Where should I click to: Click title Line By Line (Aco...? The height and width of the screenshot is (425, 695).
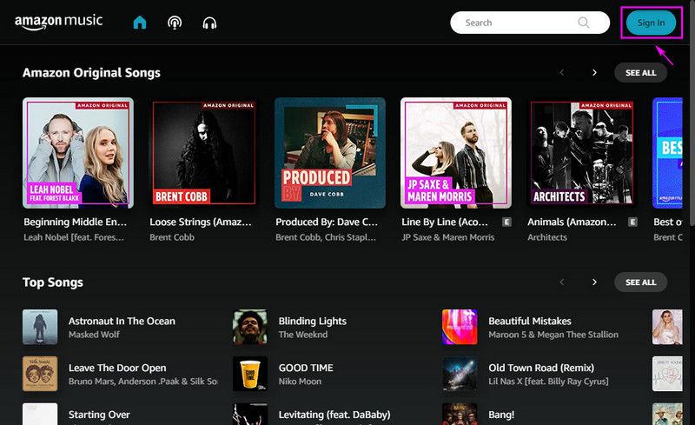coord(445,222)
